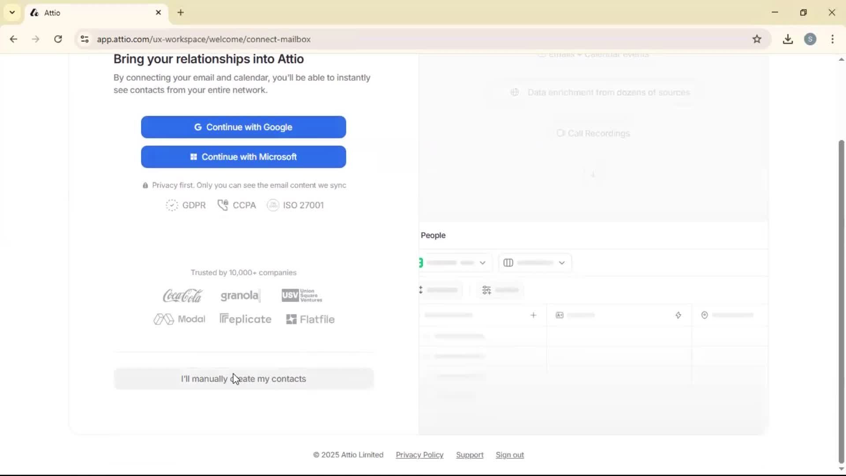Bookmark the page with the star icon
The width and height of the screenshot is (846, 476).
[757, 39]
